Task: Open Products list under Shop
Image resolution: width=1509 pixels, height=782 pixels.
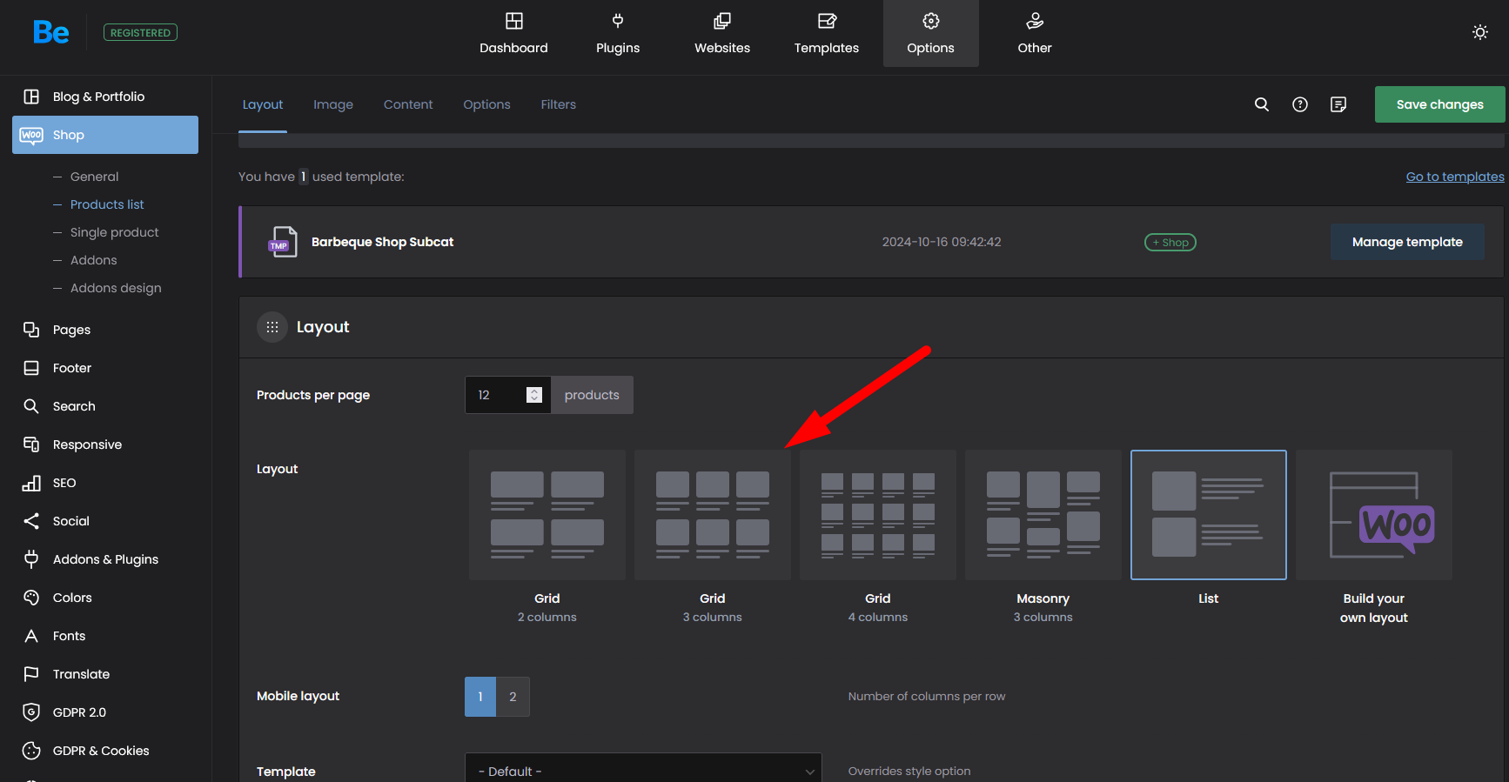Action: click(x=107, y=204)
